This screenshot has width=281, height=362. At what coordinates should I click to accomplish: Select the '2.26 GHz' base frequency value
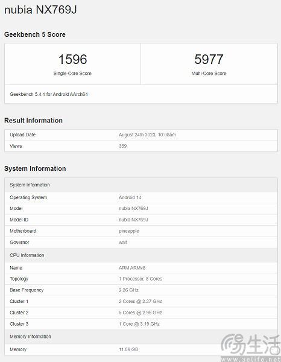(128, 290)
